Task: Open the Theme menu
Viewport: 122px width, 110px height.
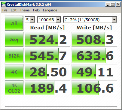Action: click(x=25, y=10)
